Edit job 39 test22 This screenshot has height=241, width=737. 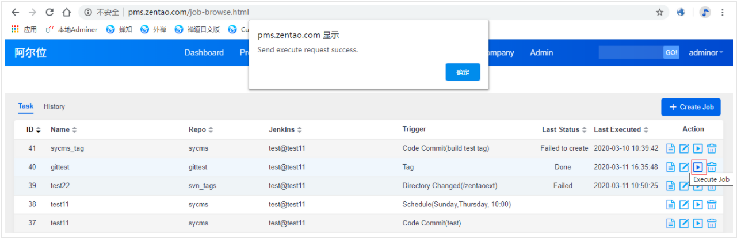coord(684,186)
